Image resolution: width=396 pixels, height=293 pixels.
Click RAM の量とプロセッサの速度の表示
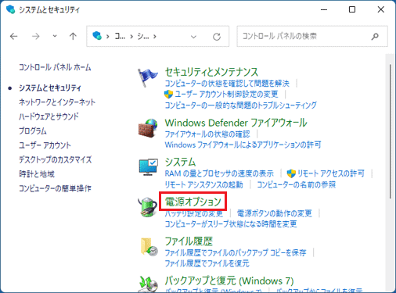219,173
